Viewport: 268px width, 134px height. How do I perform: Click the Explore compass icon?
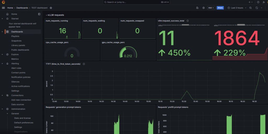click(x=7, y=54)
